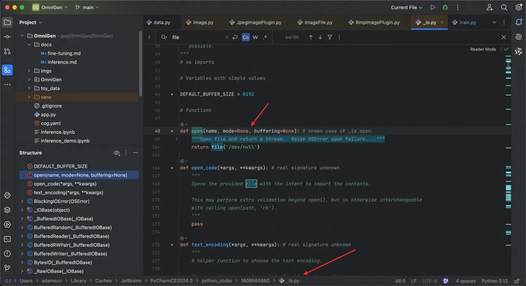Switch to the JpegImagePlugin.py tab
The width and height of the screenshot is (526, 286).
coord(255,22)
